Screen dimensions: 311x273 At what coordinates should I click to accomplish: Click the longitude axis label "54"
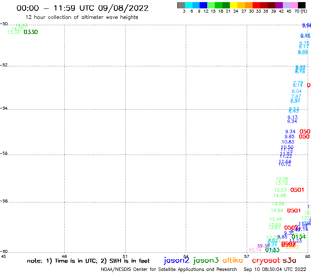(186, 256)
